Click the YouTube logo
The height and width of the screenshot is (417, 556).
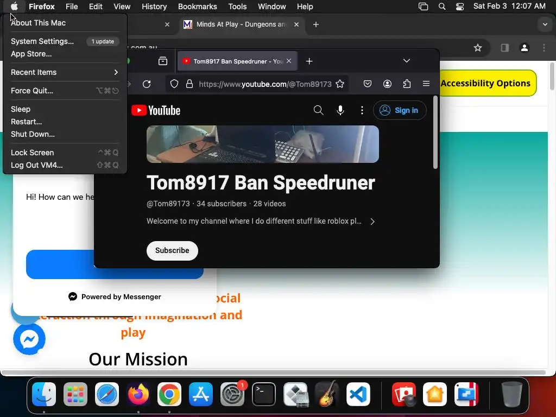pos(156,110)
